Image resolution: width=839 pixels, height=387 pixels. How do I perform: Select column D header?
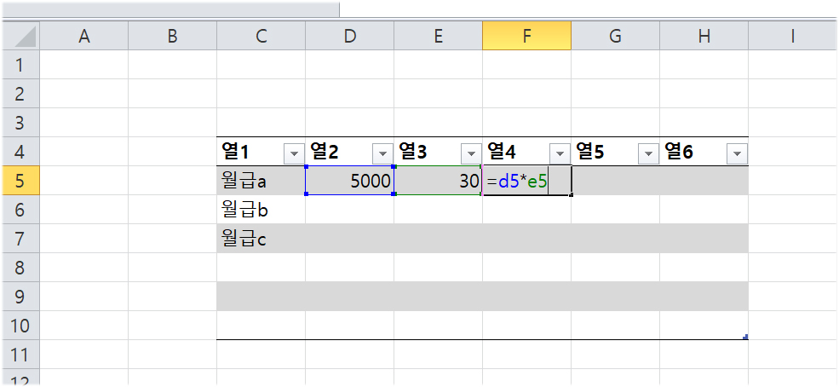(x=349, y=36)
